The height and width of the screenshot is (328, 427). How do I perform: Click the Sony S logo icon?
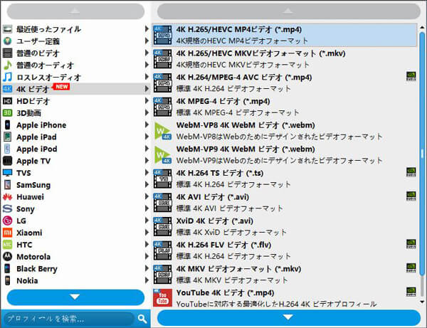pyautogui.click(x=7, y=208)
